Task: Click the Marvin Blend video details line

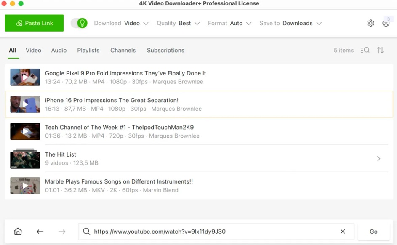Action: coord(112,190)
